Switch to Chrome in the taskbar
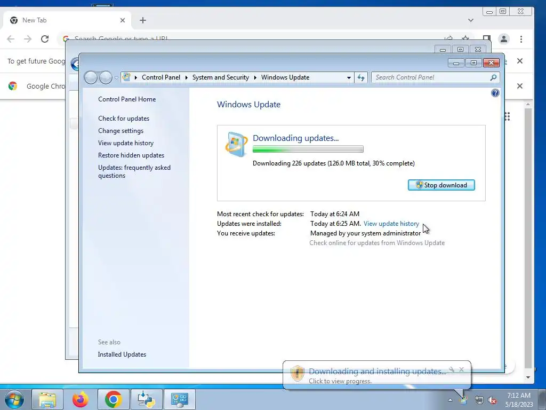546x410 pixels. pyautogui.click(x=113, y=399)
